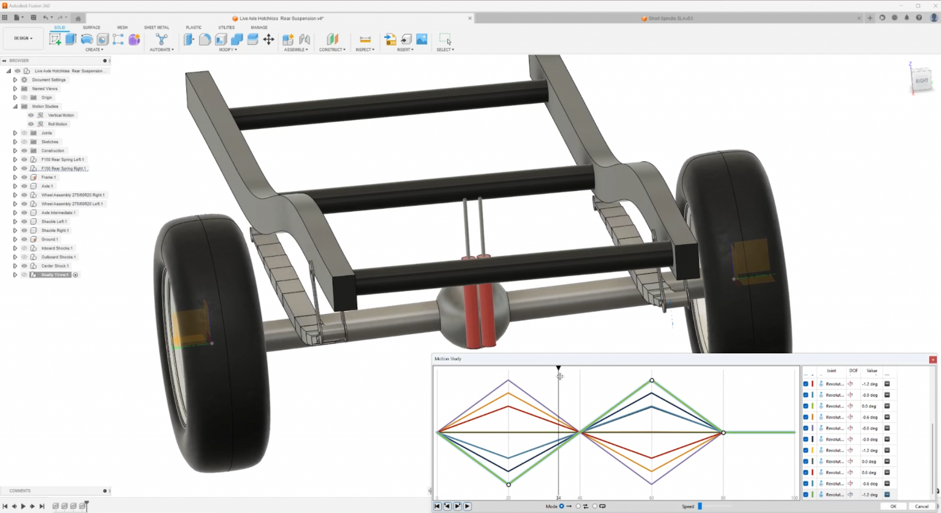The width and height of the screenshot is (941, 513).
Task: Select the loop playback mode radio button
Action: pos(595,506)
